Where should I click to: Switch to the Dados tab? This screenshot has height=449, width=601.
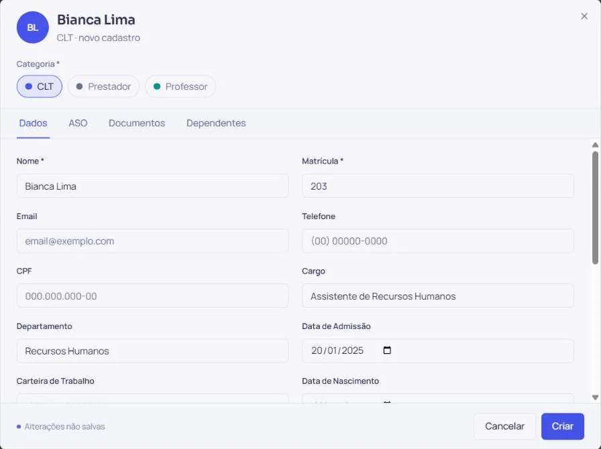(x=33, y=123)
